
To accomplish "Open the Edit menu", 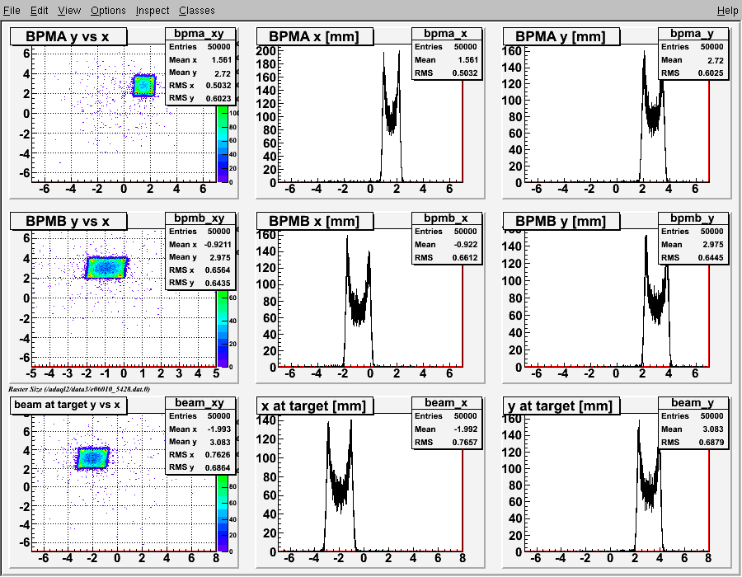I will click(x=40, y=11).
